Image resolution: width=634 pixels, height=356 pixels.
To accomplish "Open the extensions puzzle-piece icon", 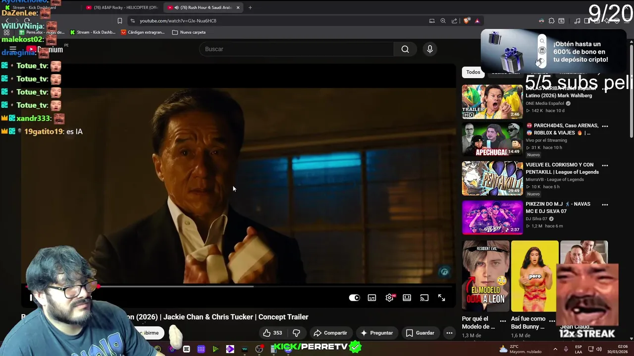I will click(551, 21).
